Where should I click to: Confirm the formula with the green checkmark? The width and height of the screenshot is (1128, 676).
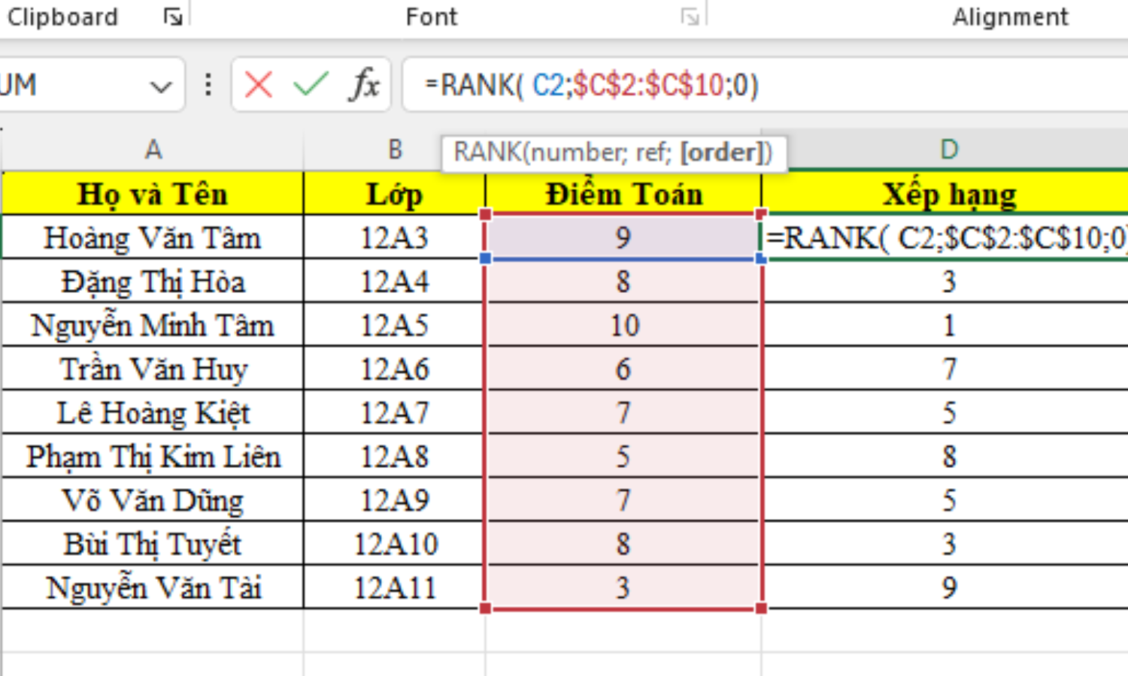[x=311, y=85]
